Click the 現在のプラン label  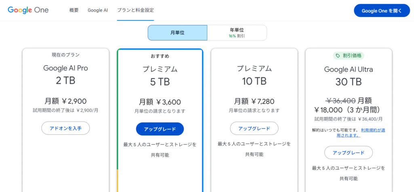point(65,55)
